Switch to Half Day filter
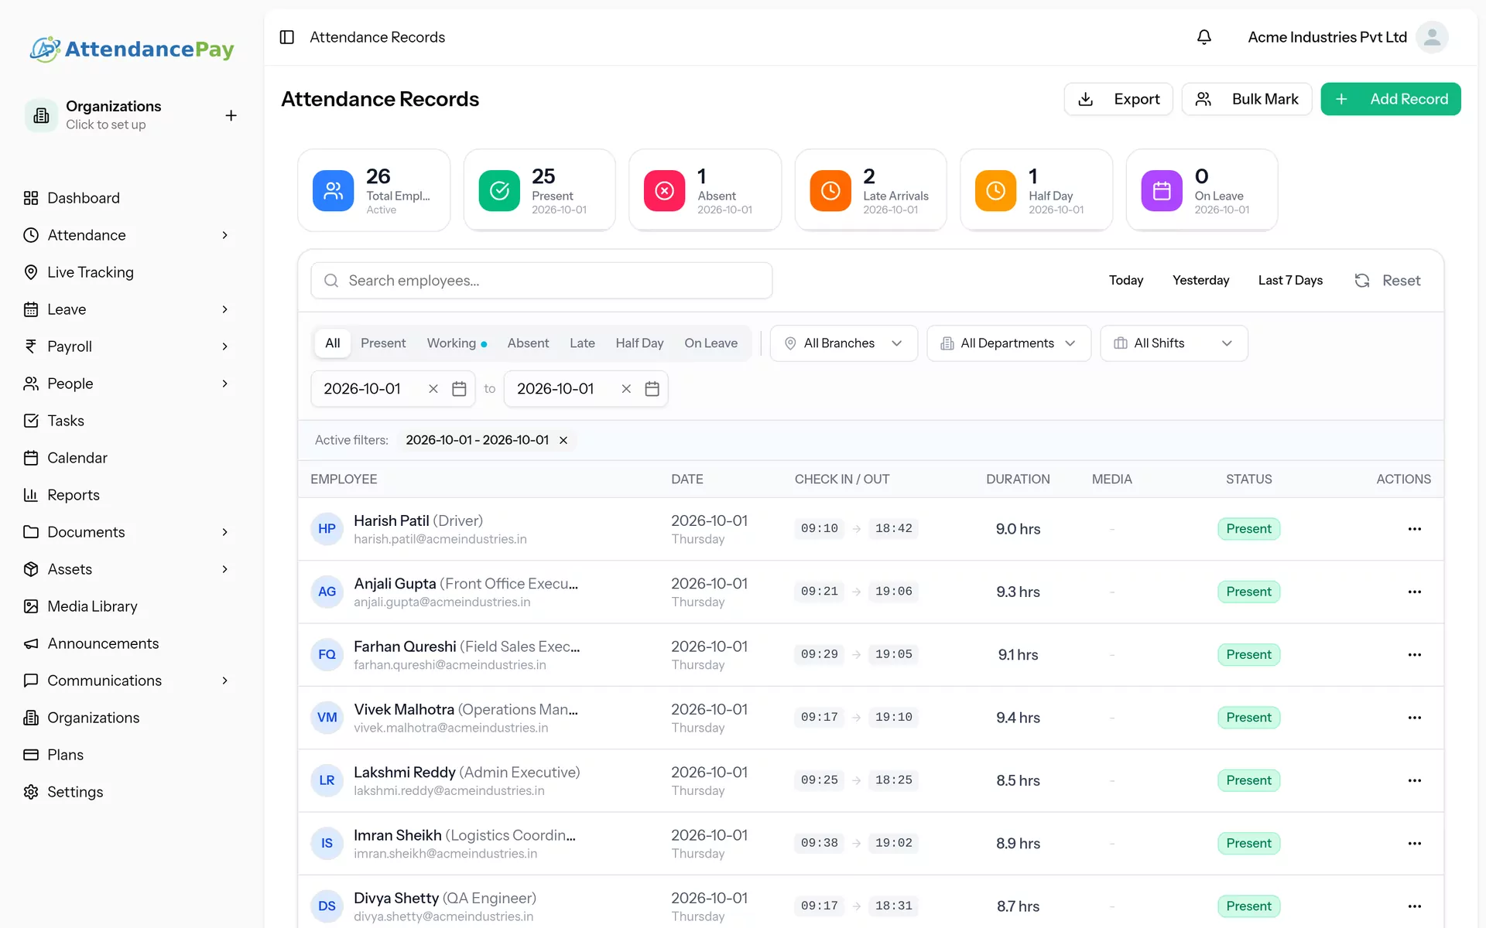 [x=639, y=343]
